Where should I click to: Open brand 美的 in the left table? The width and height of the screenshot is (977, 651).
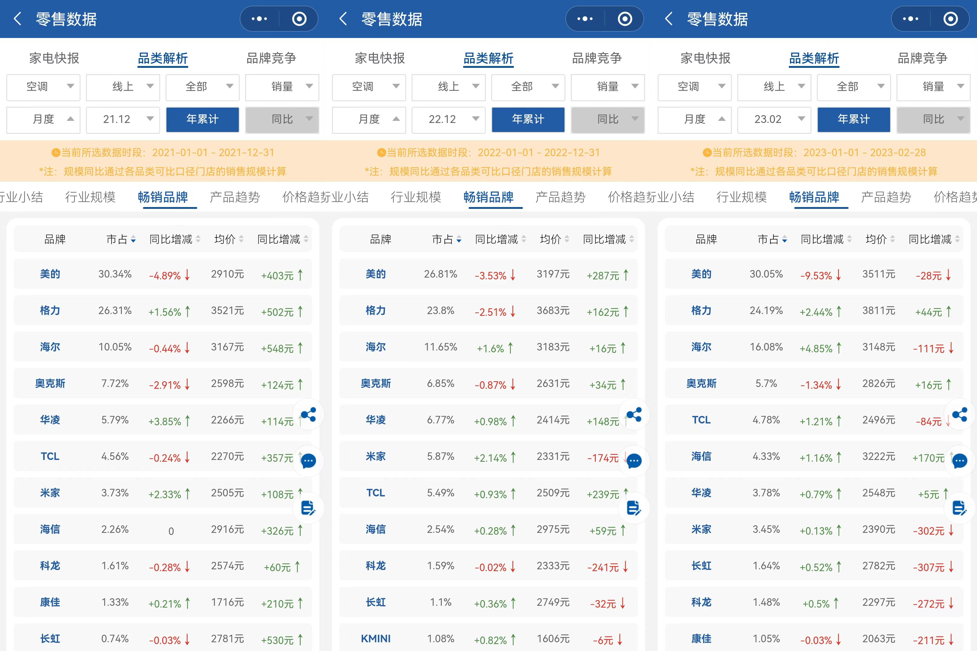(x=50, y=274)
